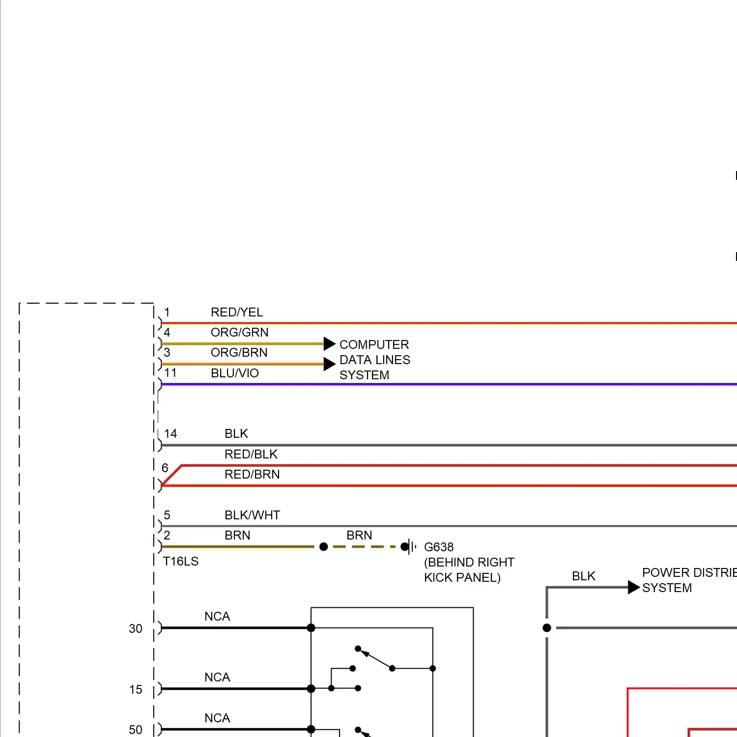Select the T16LS connector label
The width and height of the screenshot is (737, 737).
(x=181, y=562)
